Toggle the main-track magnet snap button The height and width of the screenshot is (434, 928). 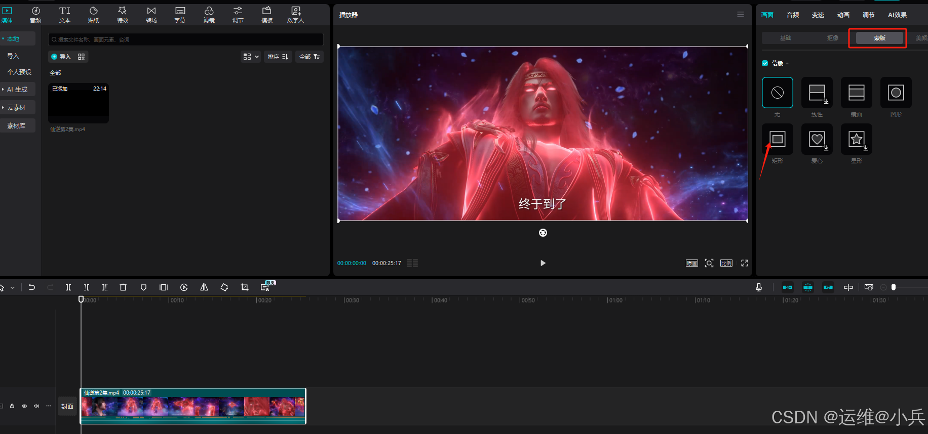[788, 287]
